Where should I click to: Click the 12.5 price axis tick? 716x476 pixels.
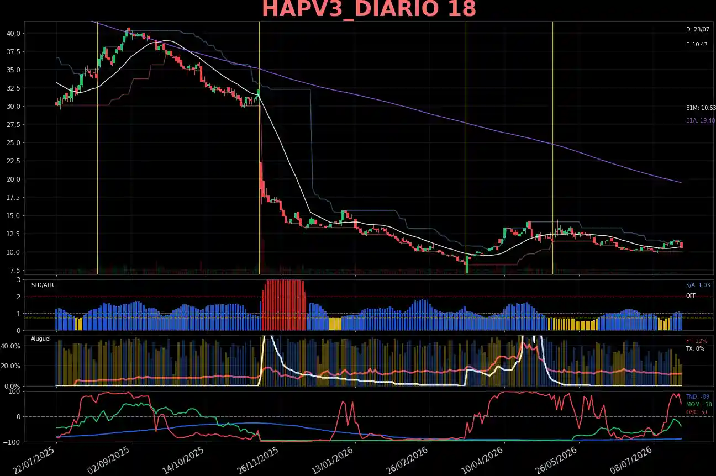point(14,234)
